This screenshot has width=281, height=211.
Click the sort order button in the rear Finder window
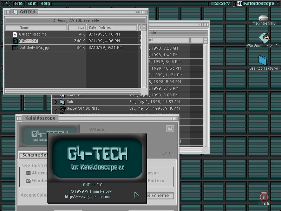[205, 40]
